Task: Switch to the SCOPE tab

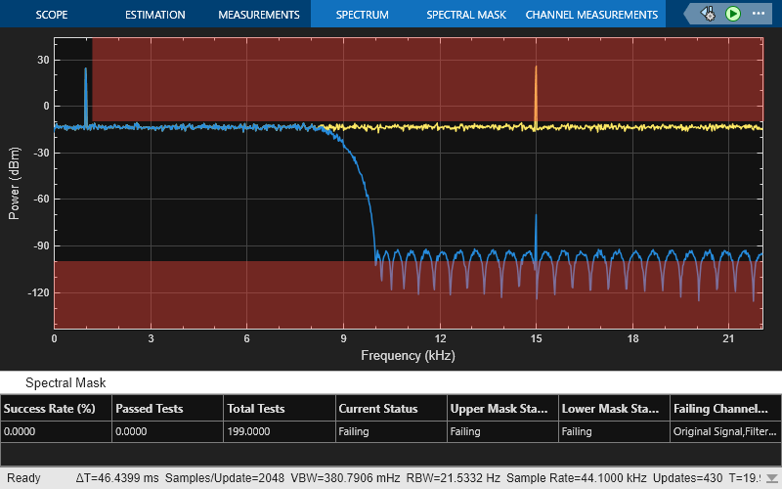Action: (52, 15)
